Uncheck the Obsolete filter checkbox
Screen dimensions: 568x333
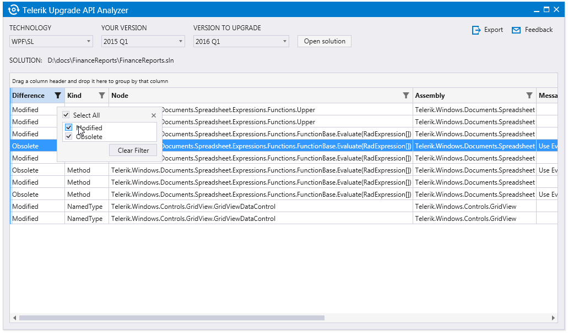click(69, 136)
